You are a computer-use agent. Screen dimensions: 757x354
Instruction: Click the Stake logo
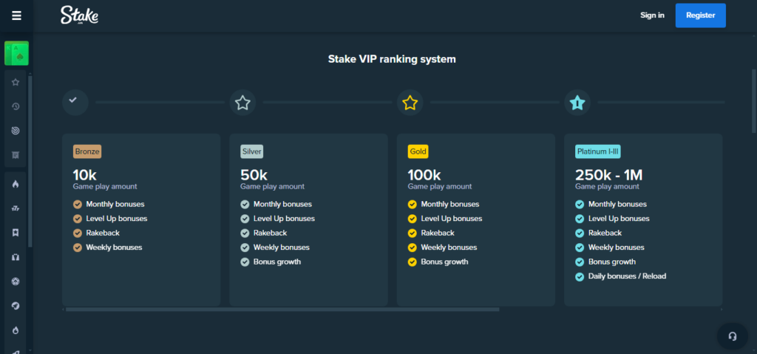coord(80,16)
